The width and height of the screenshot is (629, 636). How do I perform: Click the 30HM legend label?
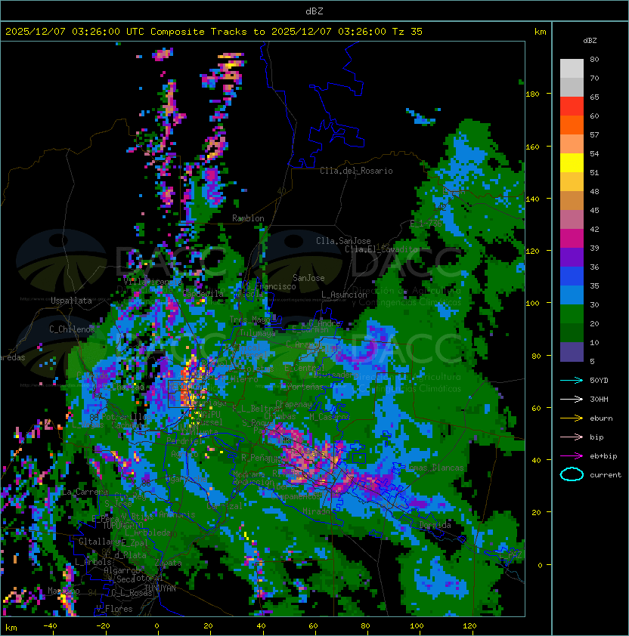[599, 399]
